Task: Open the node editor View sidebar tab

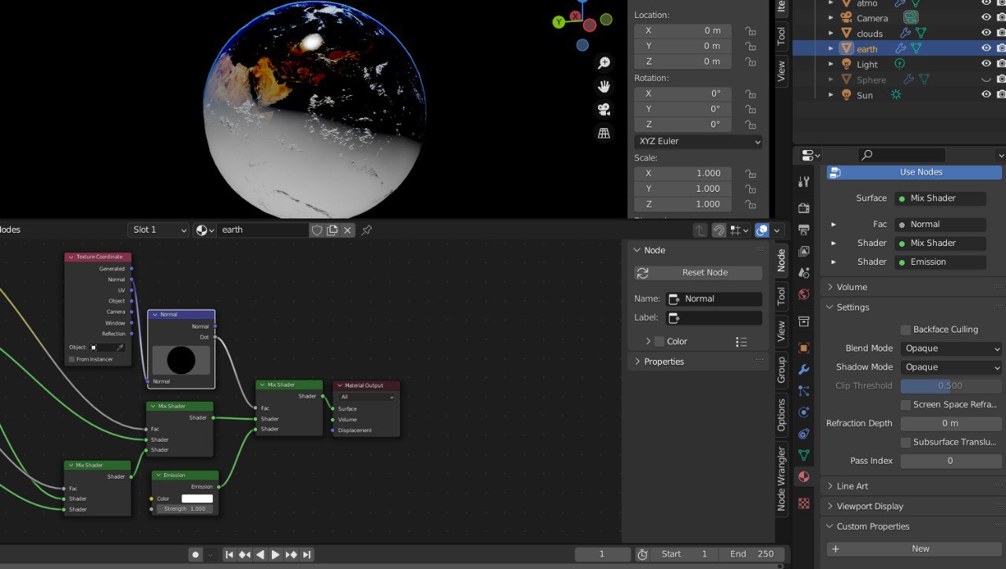Action: pyautogui.click(x=781, y=331)
